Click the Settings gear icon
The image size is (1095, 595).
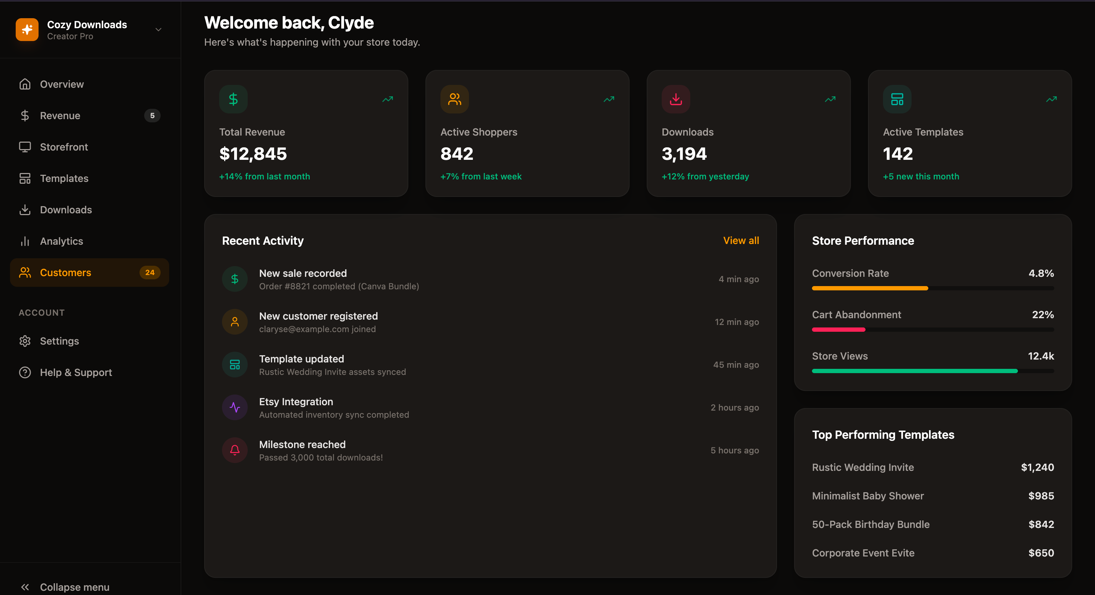[x=25, y=341]
